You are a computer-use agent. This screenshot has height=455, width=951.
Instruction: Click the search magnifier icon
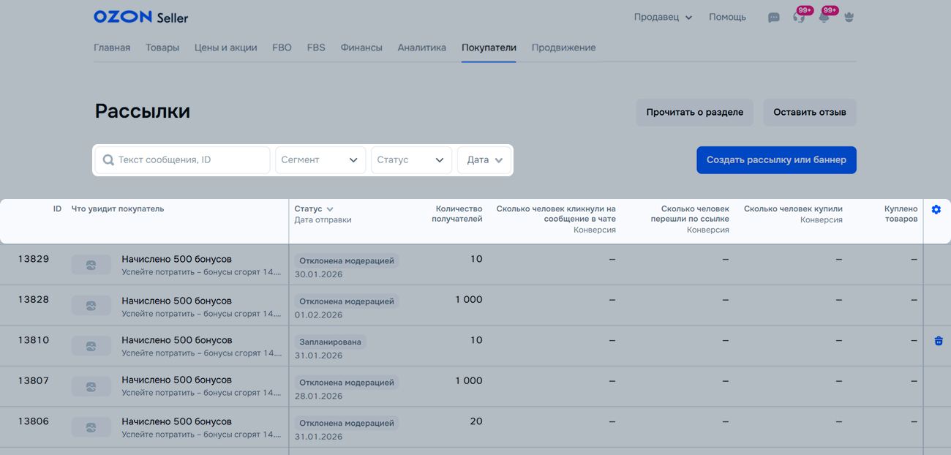tap(108, 160)
